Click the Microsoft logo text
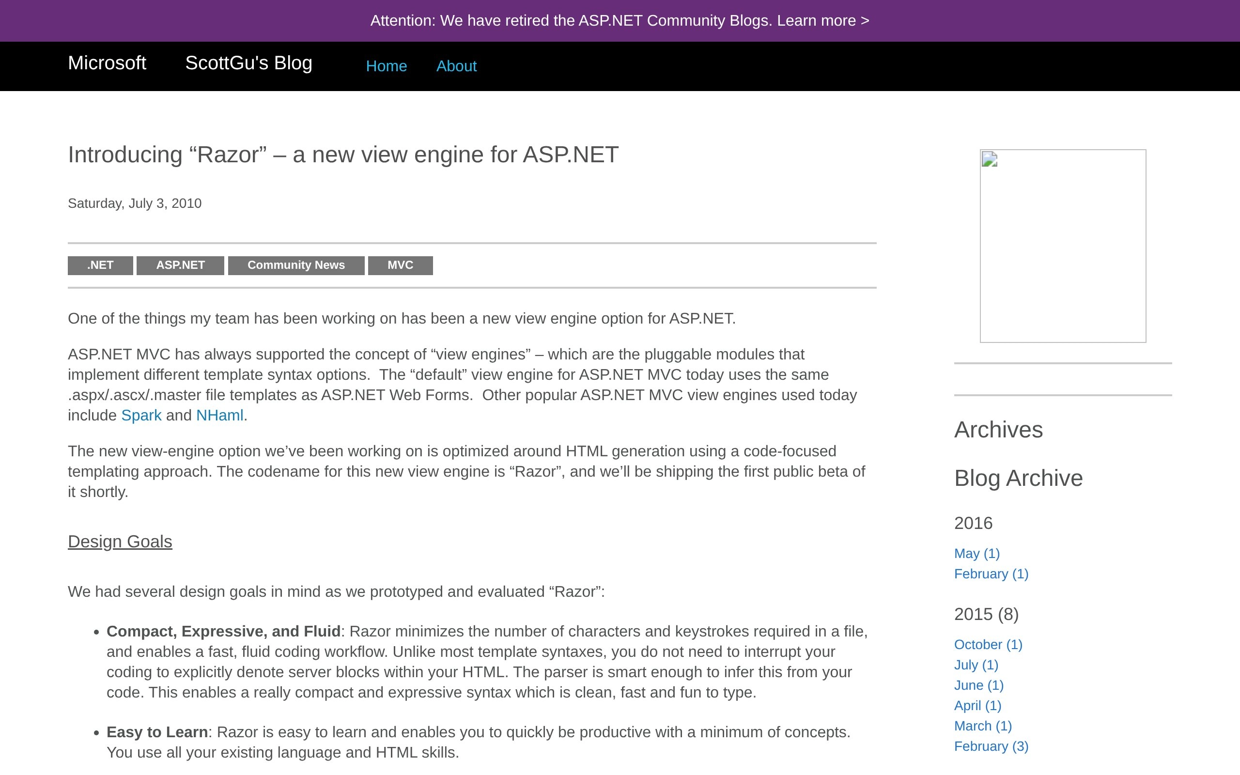Screen dimensions: 1240x775 click(x=107, y=63)
